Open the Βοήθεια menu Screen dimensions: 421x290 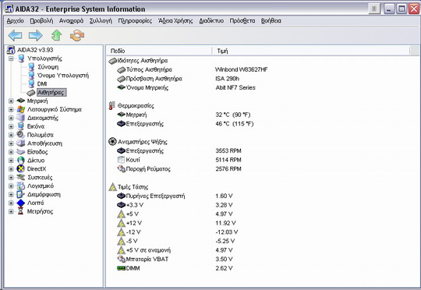pyautogui.click(x=271, y=21)
